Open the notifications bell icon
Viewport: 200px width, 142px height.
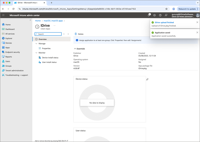[149, 15]
